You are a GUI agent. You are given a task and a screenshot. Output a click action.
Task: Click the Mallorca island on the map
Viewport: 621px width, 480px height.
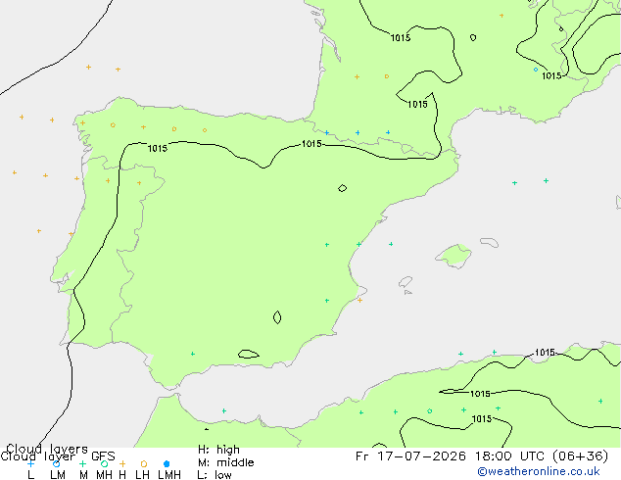click(454, 256)
